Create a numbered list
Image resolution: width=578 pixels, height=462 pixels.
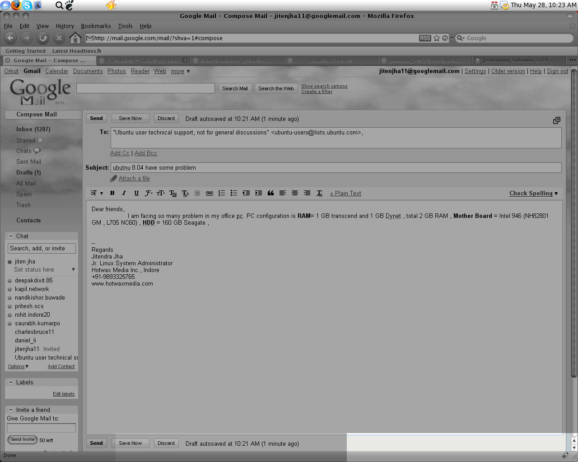click(x=222, y=193)
